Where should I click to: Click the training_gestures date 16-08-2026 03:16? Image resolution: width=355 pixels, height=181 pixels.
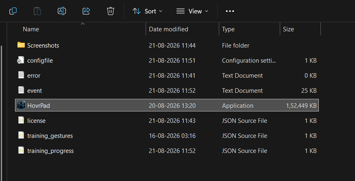click(172, 136)
